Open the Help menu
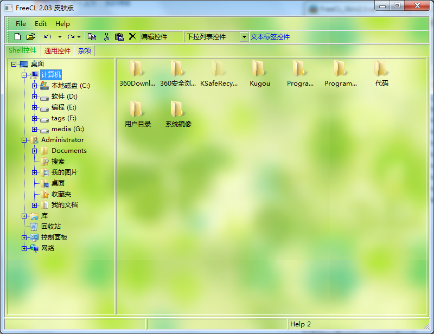Viewport: 434px width, 334px height. [x=62, y=24]
